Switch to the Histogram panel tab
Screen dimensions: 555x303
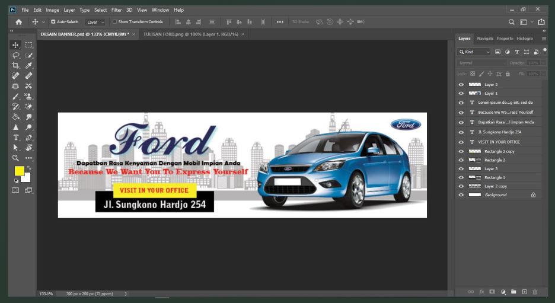524,38
